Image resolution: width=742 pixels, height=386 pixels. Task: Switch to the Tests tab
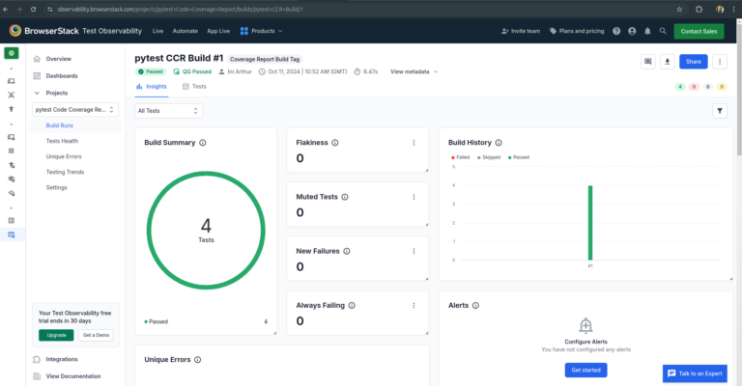[x=194, y=87]
